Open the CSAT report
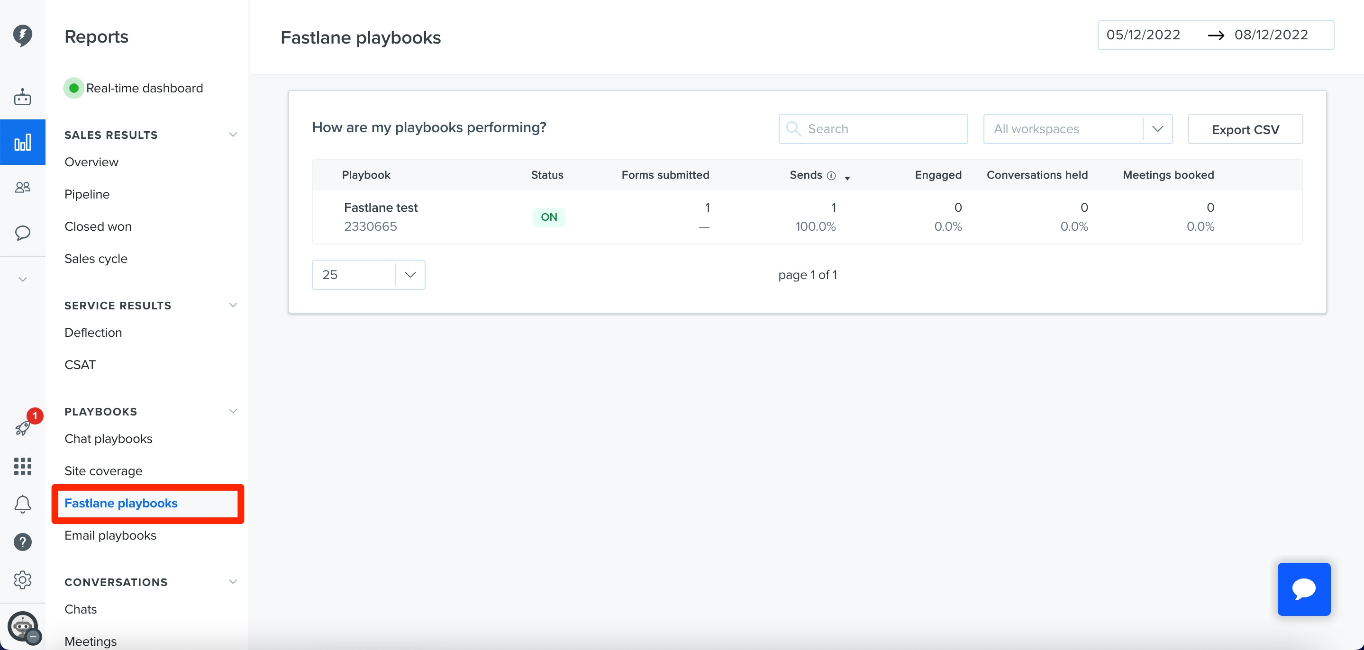Viewport: 1364px width, 650px height. pos(80,365)
